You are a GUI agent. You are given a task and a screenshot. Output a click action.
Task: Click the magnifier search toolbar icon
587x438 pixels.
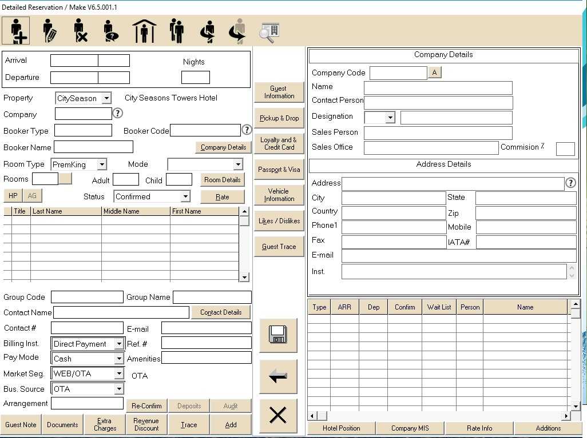[268, 32]
